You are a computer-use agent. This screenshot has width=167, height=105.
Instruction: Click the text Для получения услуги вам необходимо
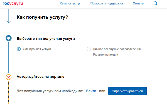[50, 91]
